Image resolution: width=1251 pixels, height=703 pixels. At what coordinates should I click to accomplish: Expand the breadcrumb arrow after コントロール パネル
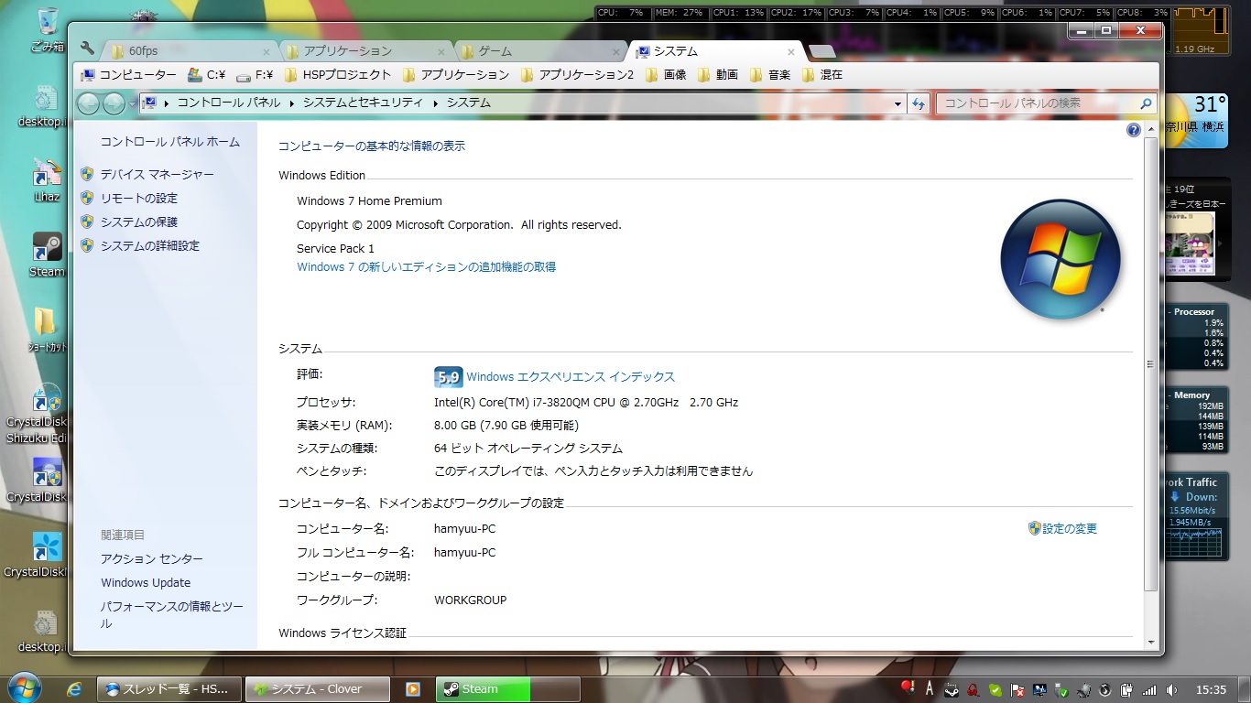292,103
